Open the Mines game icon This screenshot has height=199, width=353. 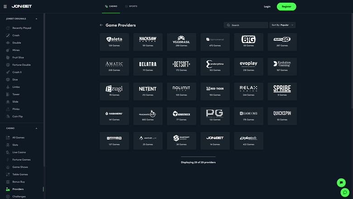(8, 50)
